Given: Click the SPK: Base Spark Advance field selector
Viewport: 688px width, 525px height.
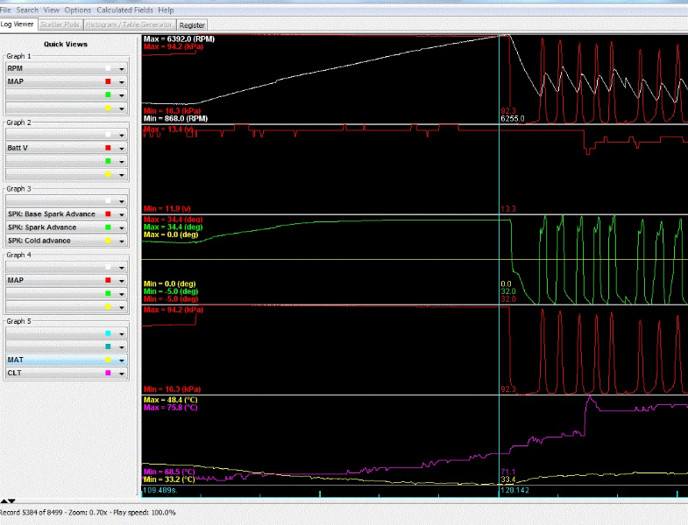Looking at the screenshot, I should (x=53, y=214).
